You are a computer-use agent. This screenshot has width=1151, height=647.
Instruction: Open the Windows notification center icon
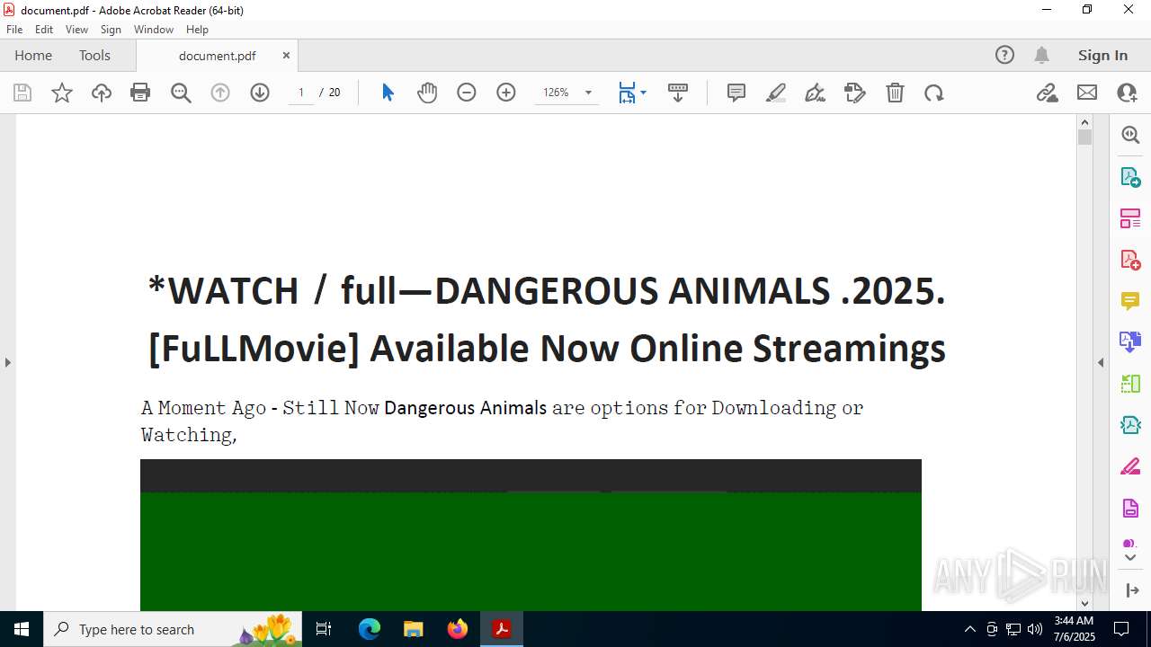click(1121, 629)
